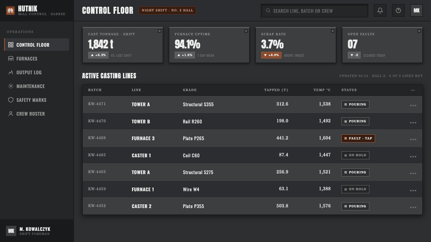Open the notifications bell

[380, 10]
